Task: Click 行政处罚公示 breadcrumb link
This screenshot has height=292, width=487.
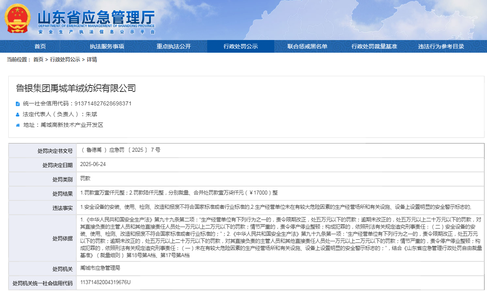Action: 65,59
